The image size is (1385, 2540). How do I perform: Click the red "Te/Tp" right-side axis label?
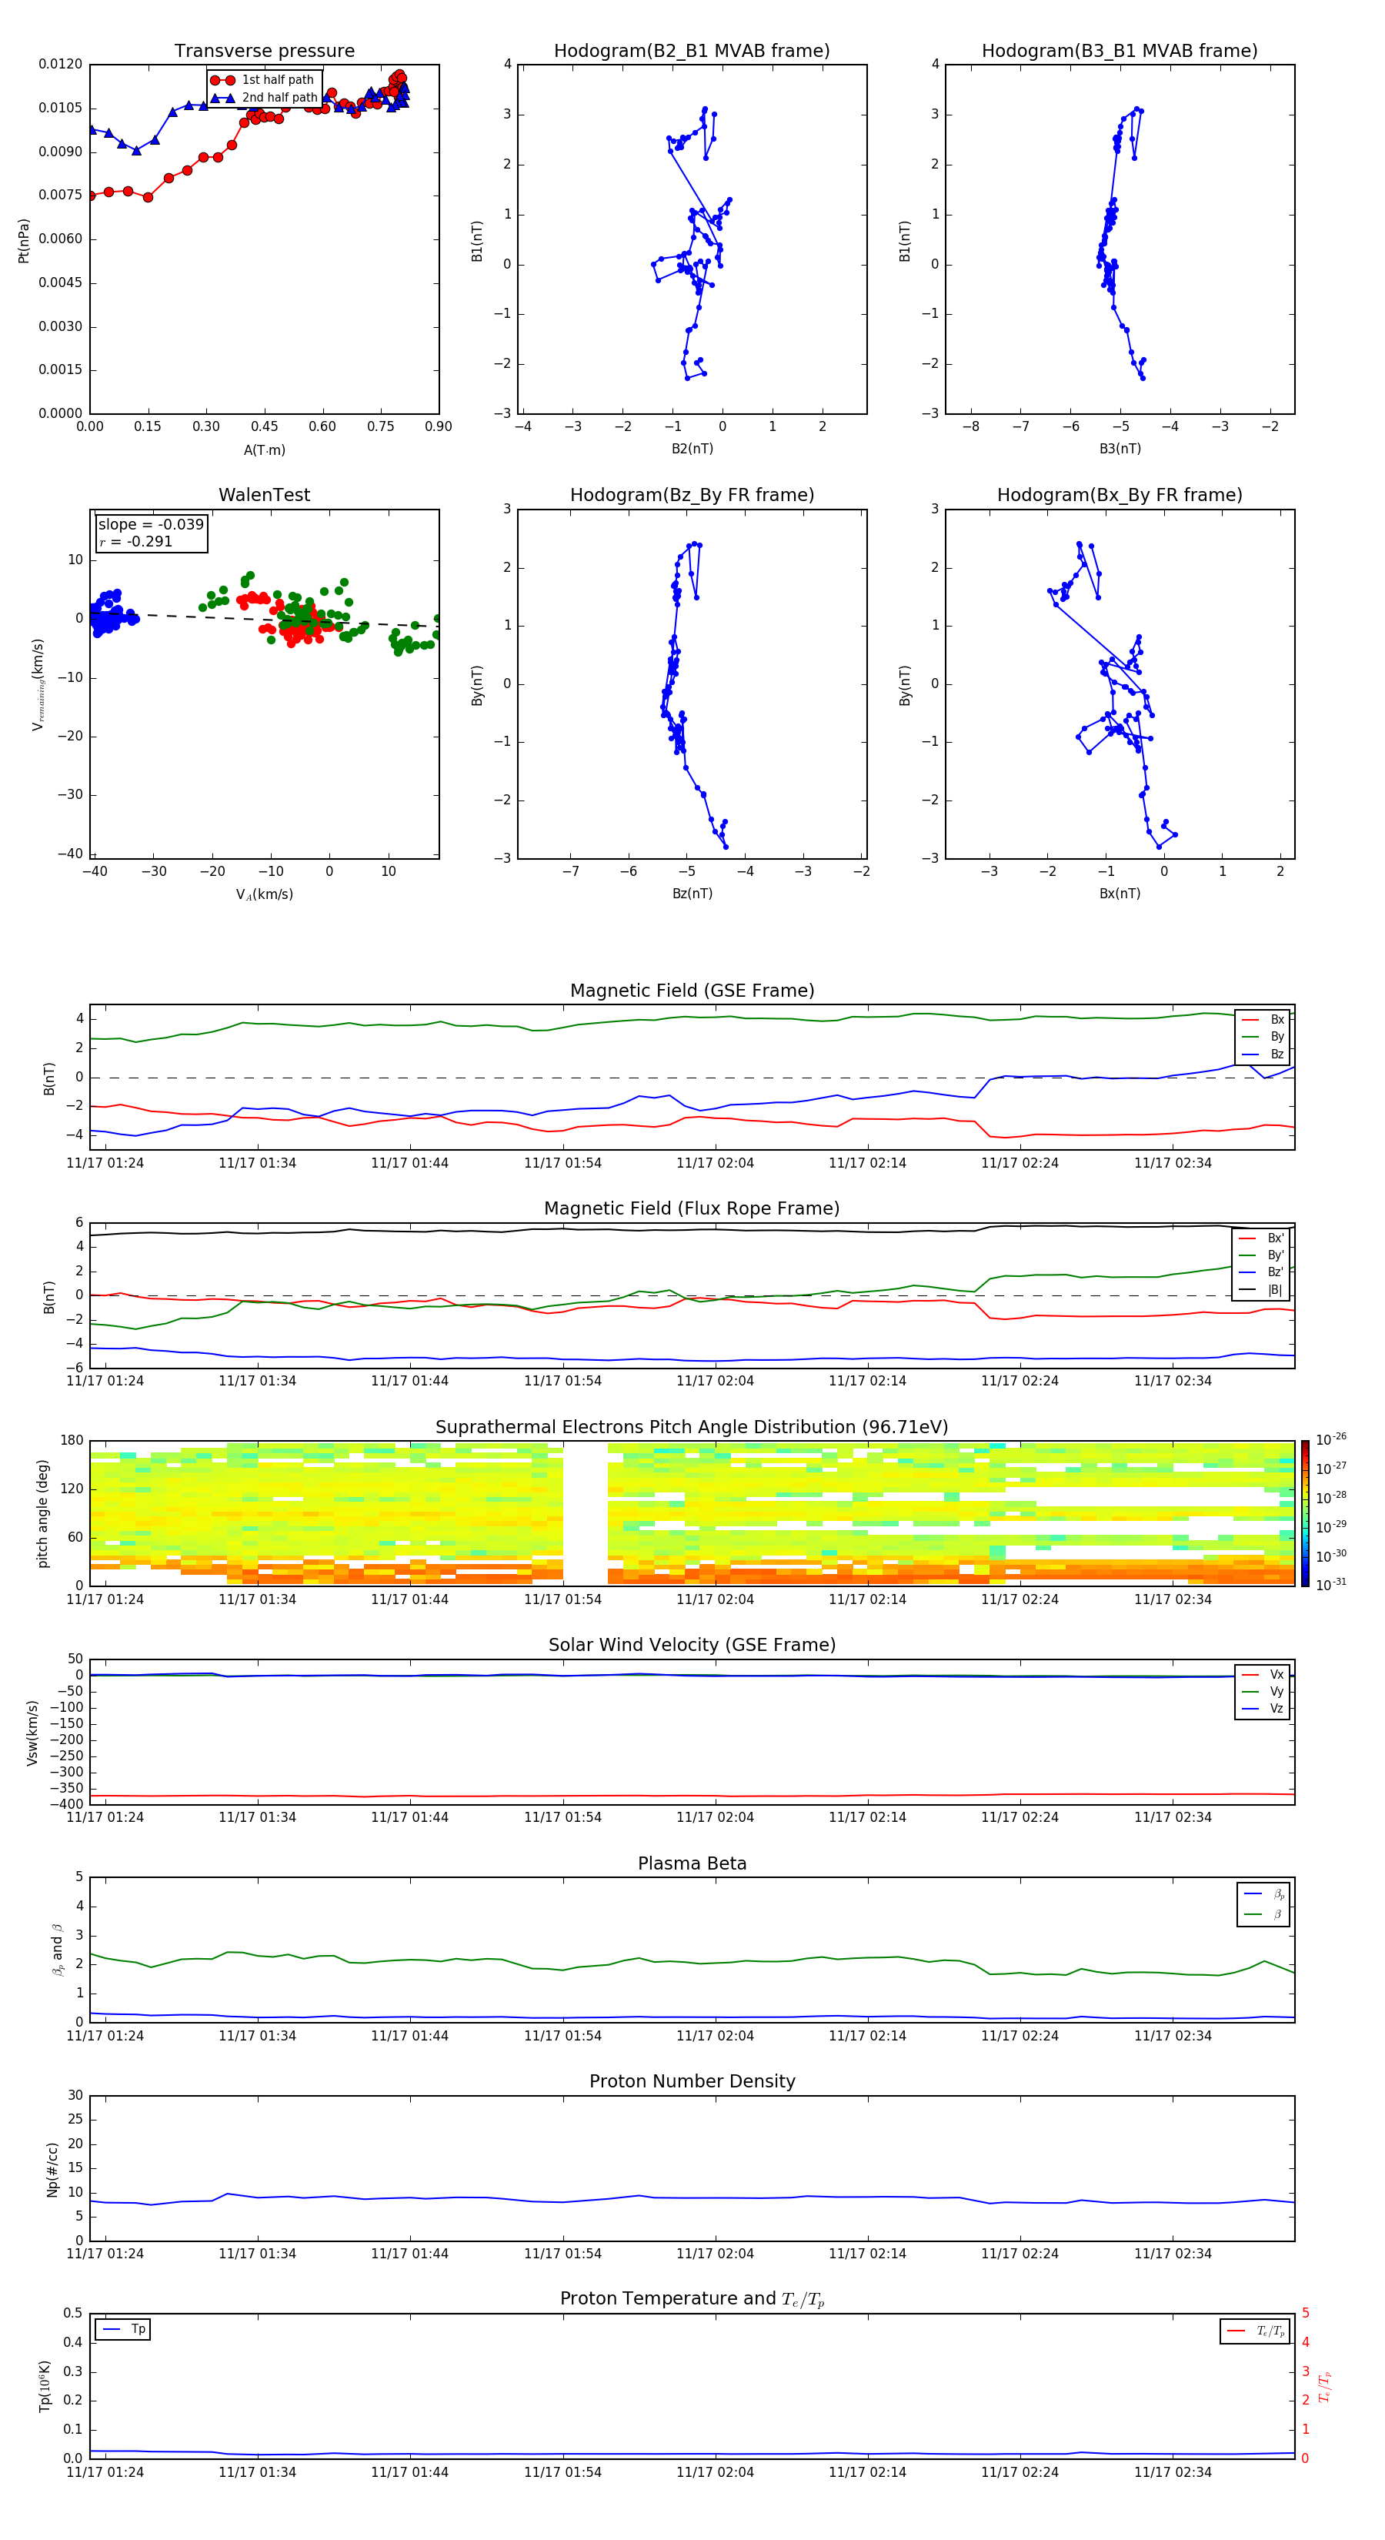pos(1325,2386)
